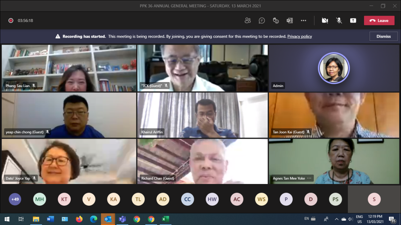Select Richard Chan's video tile

click(x=203, y=161)
